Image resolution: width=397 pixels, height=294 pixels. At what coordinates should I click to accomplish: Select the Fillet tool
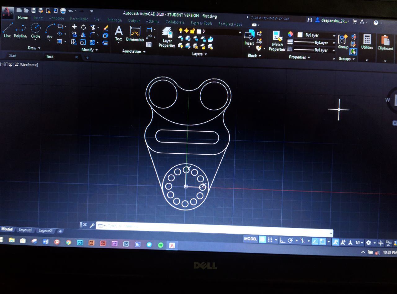coord(92,35)
